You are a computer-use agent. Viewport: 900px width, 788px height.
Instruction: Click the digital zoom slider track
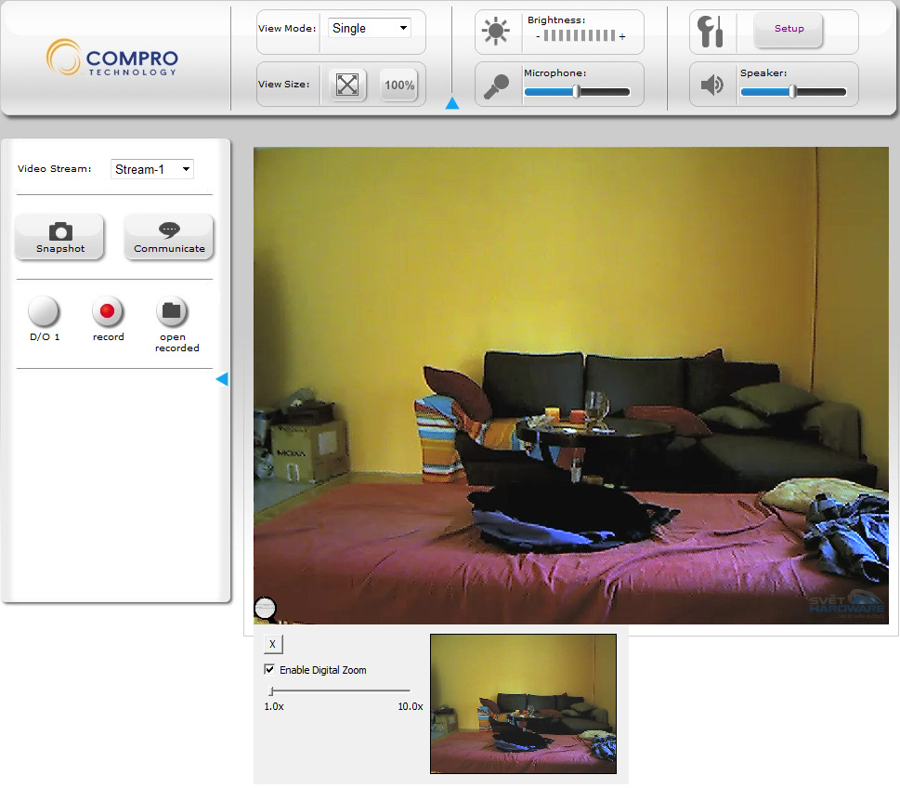tap(339, 691)
